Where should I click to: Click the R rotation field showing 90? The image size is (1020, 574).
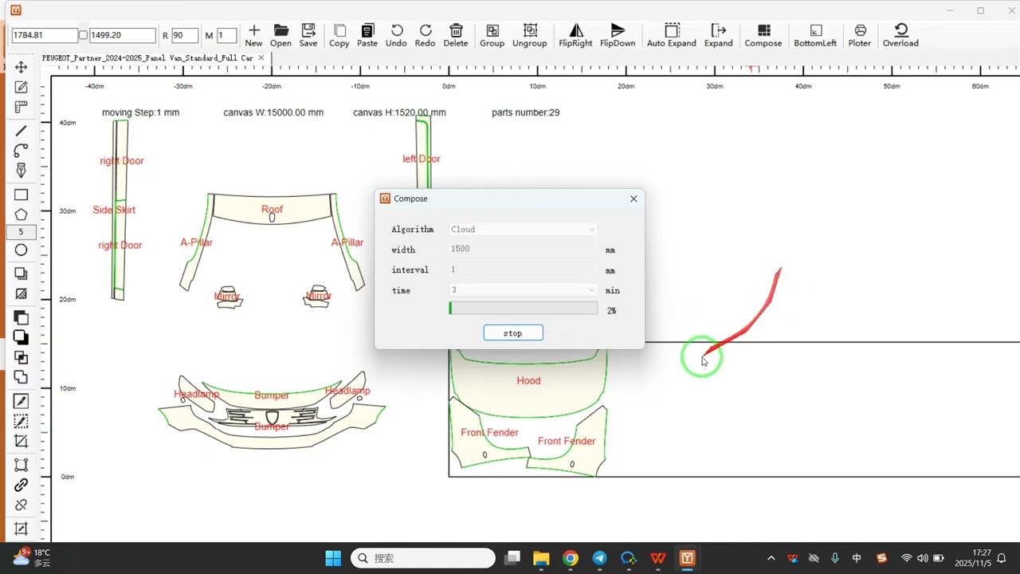(185, 36)
